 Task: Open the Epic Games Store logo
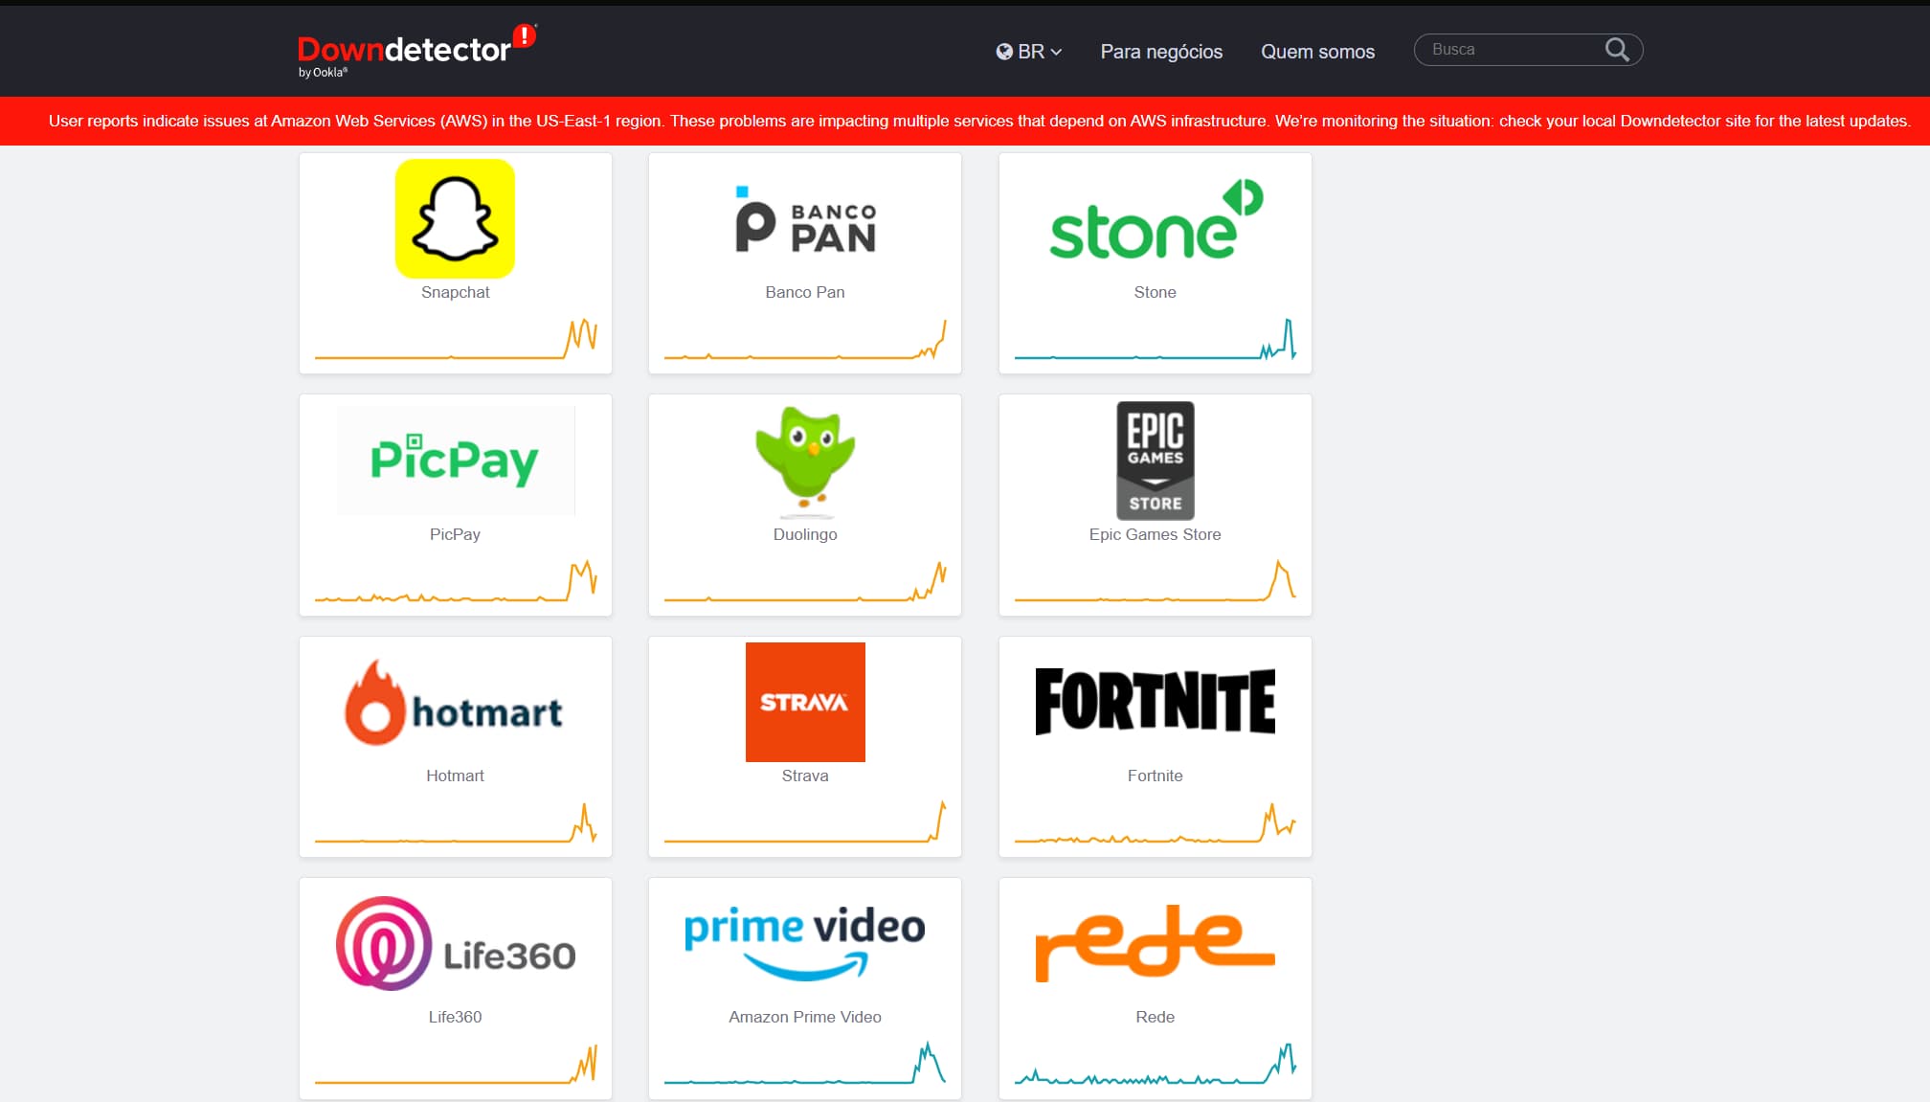(1156, 461)
